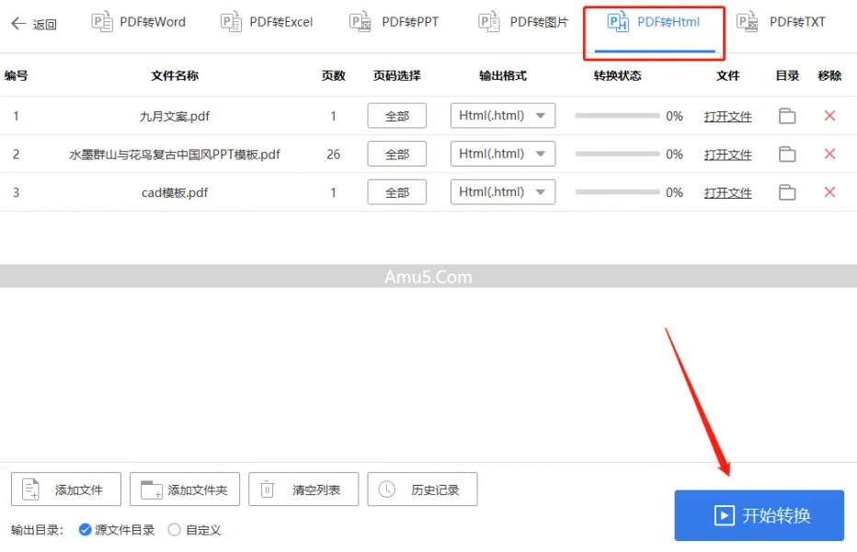The height and width of the screenshot is (552, 857).
Task: Open the output directory folder icon for 九月文案.pdf
Action: 787,115
